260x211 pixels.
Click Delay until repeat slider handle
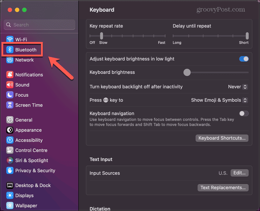[247, 36]
